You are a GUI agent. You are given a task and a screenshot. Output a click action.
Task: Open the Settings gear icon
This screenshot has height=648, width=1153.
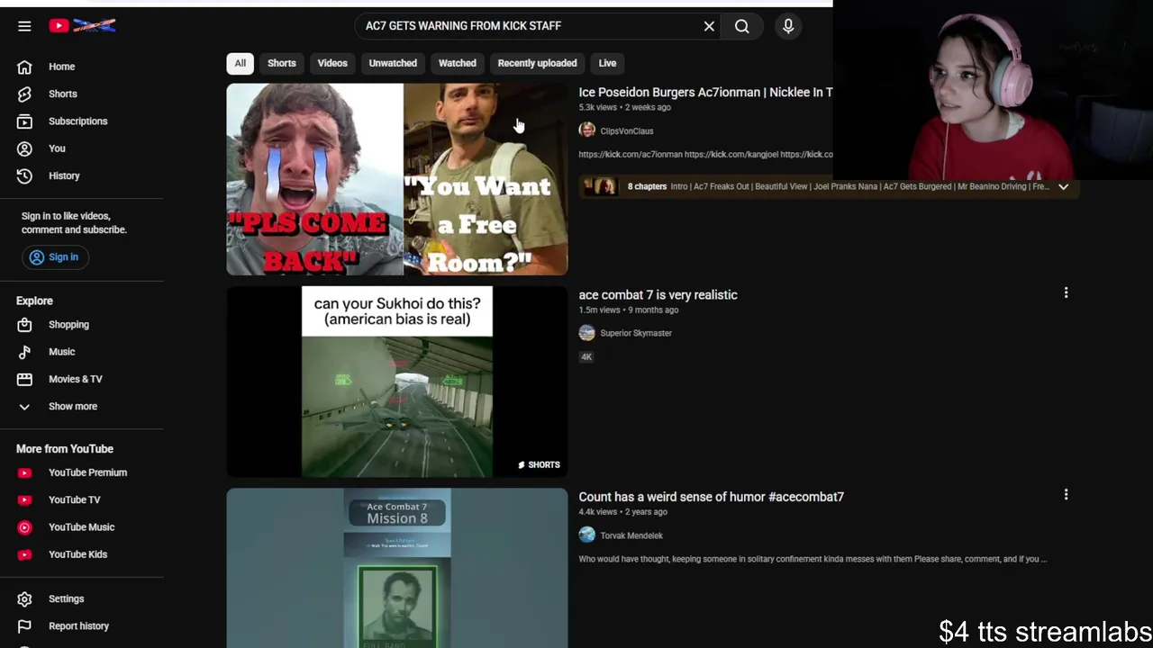point(24,599)
